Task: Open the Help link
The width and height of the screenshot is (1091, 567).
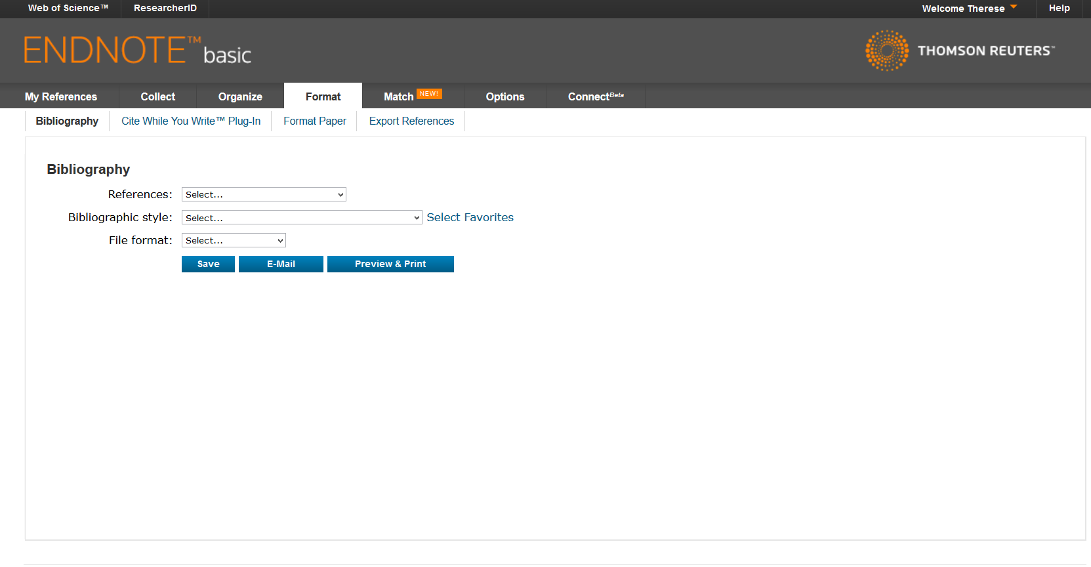Action: point(1060,8)
